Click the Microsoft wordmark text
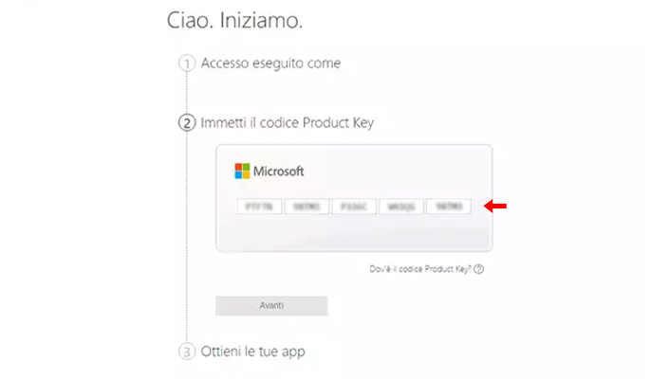 click(x=278, y=171)
